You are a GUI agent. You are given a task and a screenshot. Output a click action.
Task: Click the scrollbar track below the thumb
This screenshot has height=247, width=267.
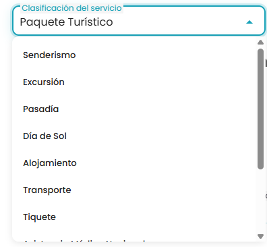(x=260, y=201)
